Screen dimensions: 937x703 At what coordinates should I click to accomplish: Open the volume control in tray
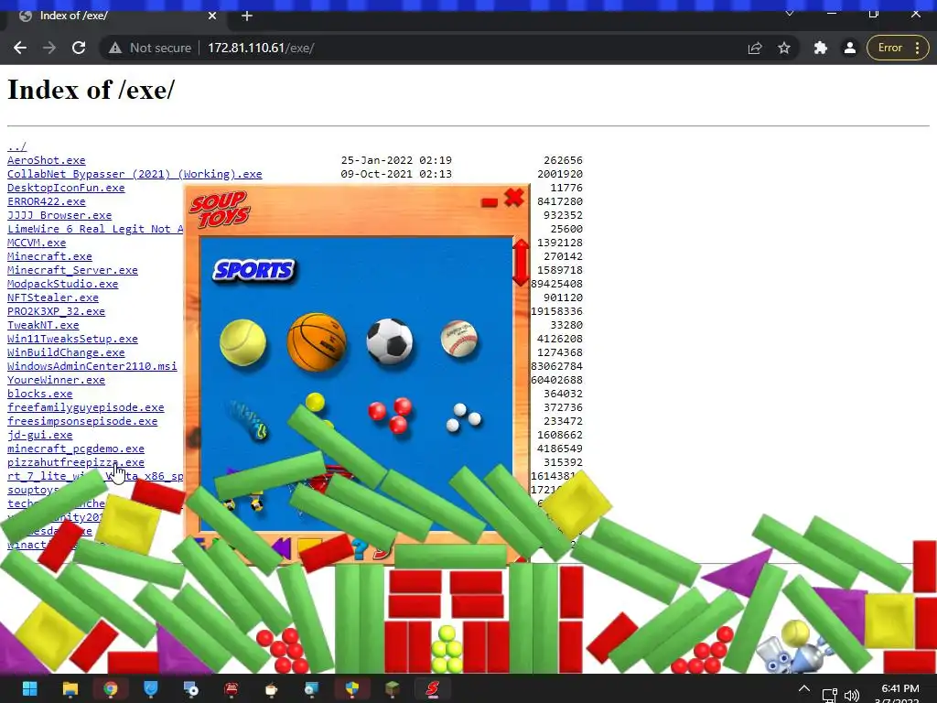852,696
